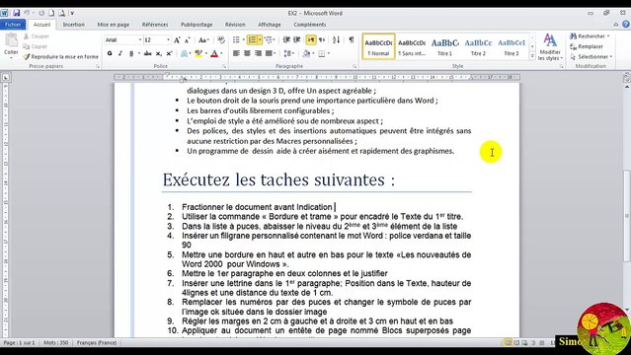The width and height of the screenshot is (631, 355).
Task: Toggle italic (I) formatting
Action: tap(119, 53)
